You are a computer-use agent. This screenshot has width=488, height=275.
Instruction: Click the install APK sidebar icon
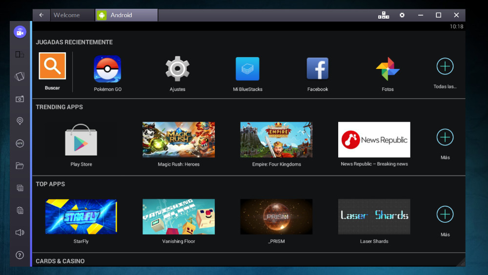point(20,143)
